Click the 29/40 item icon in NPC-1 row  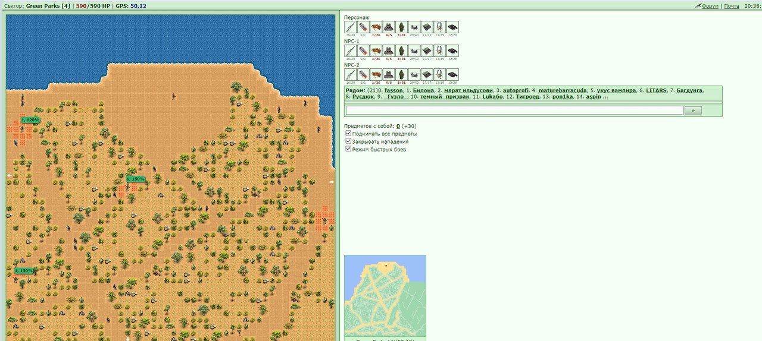[x=414, y=50]
